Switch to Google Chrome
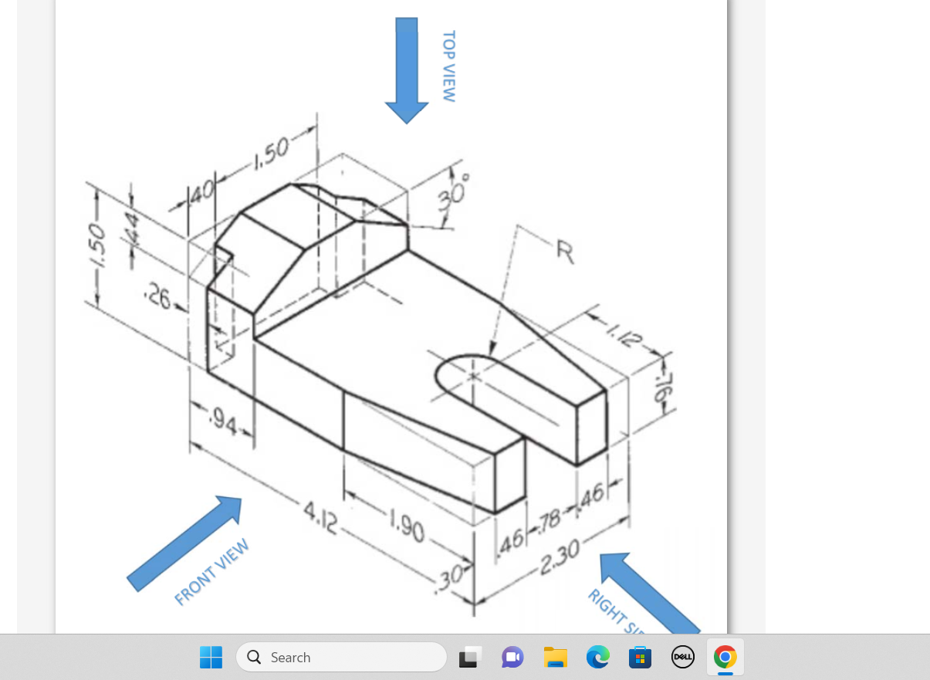Screen dimensions: 930x680 pos(725,657)
